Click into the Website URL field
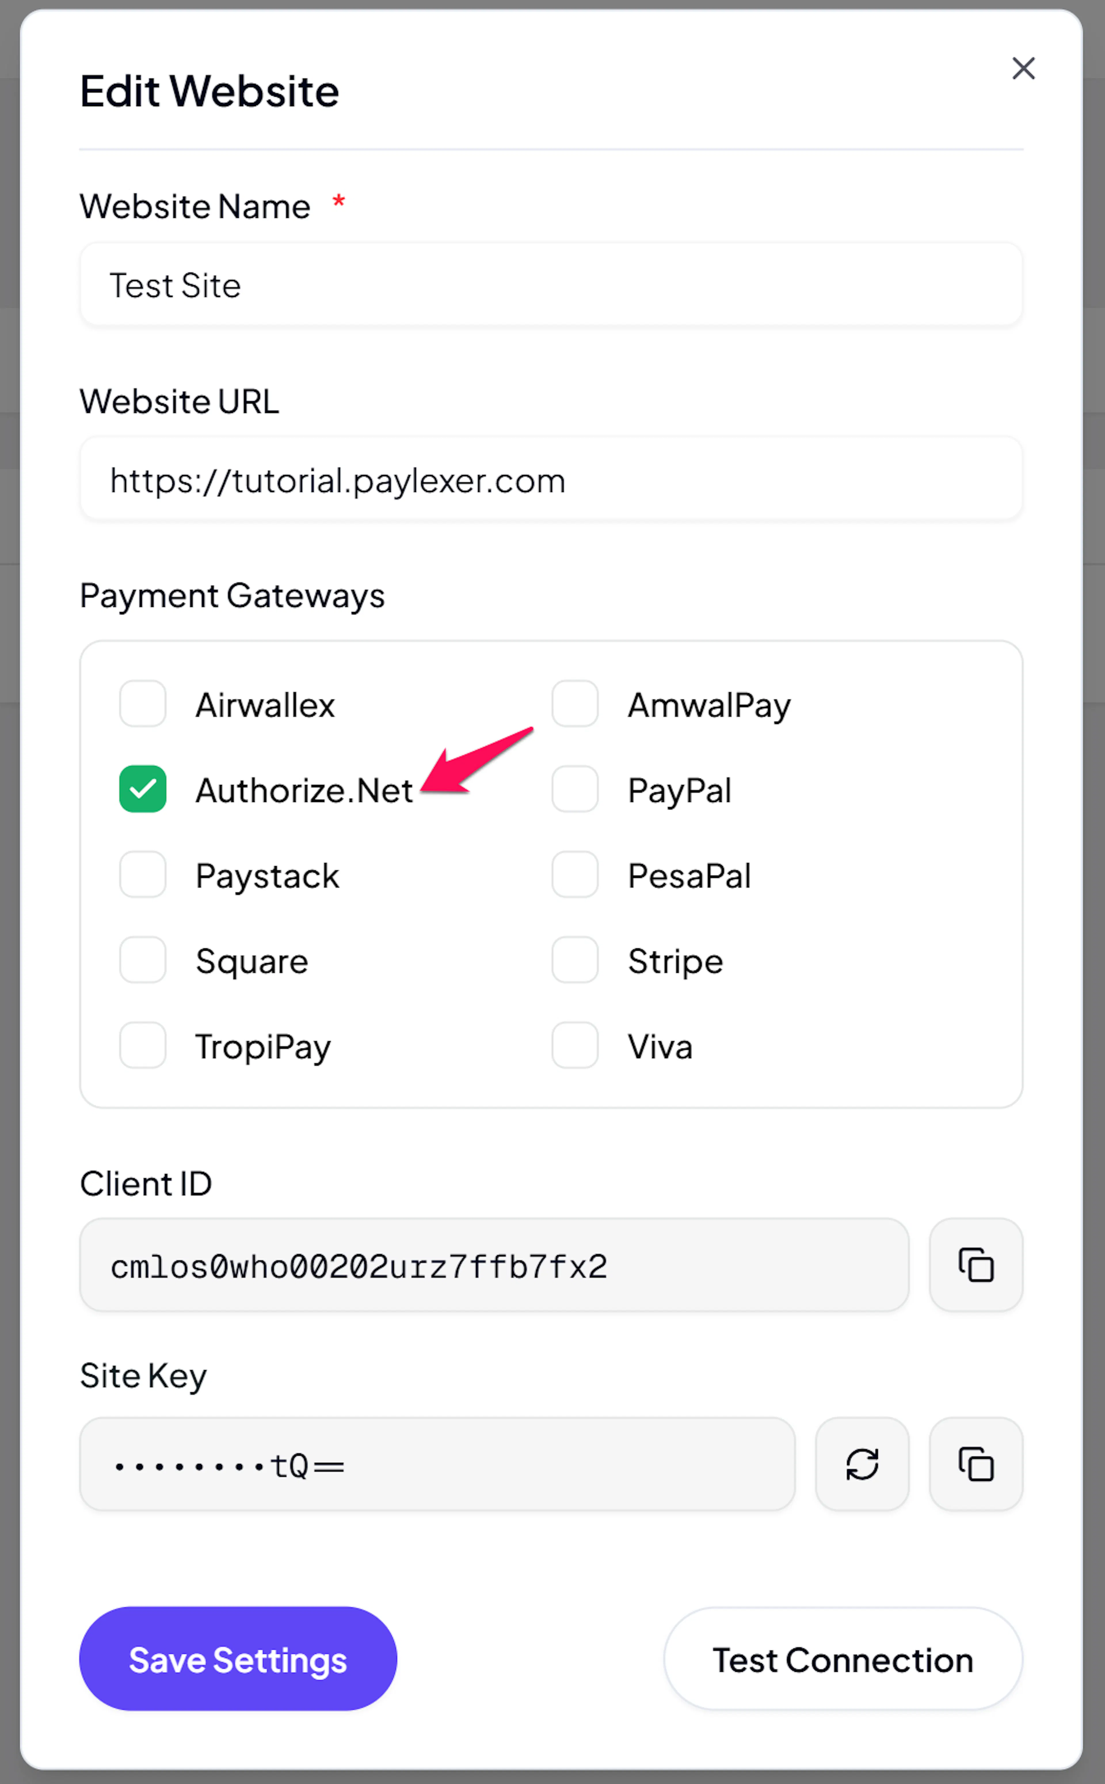 click(551, 480)
